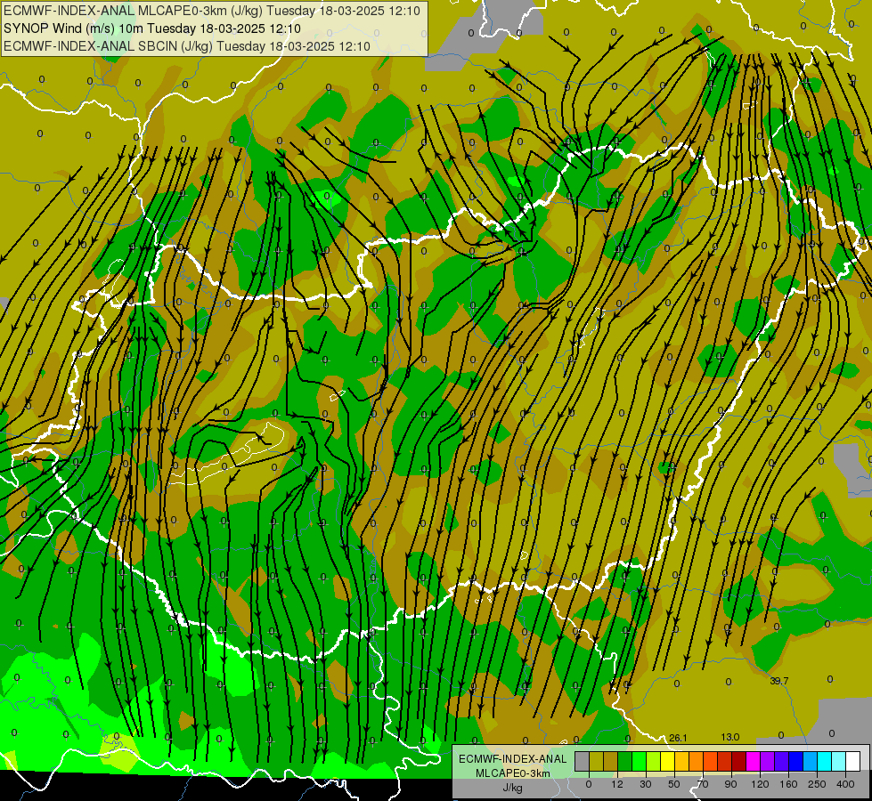Click the 'ECMWF-INDEX-ANAL SBCIN (J/kg)' title line
The width and height of the screenshot is (872, 801).
click(x=187, y=46)
